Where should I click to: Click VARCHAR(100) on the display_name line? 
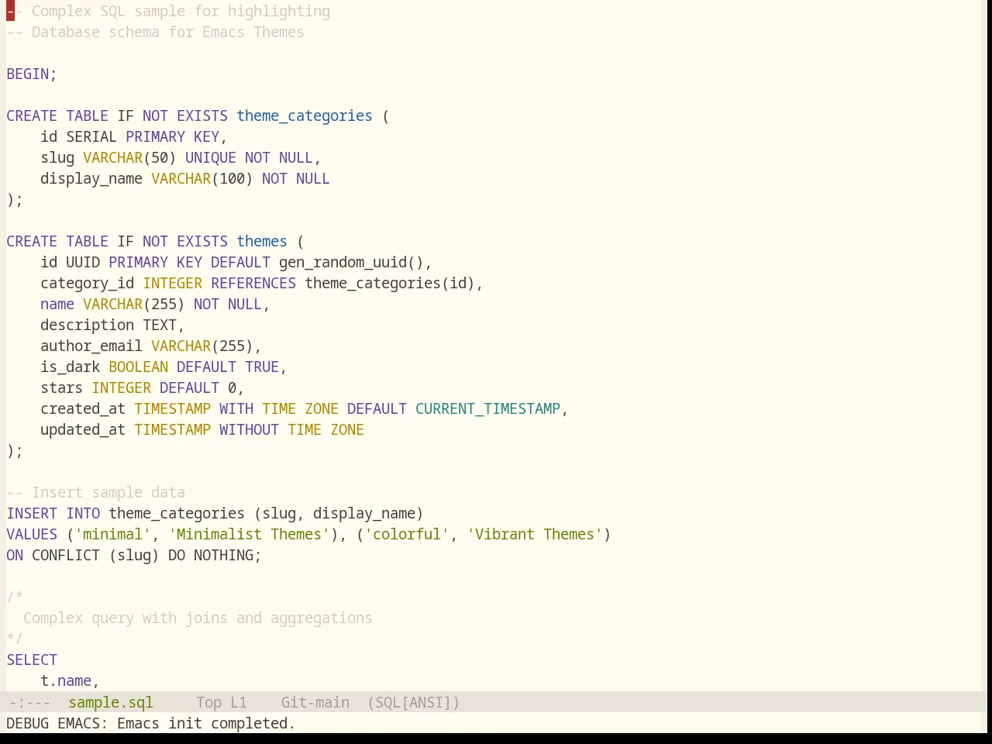(202, 178)
